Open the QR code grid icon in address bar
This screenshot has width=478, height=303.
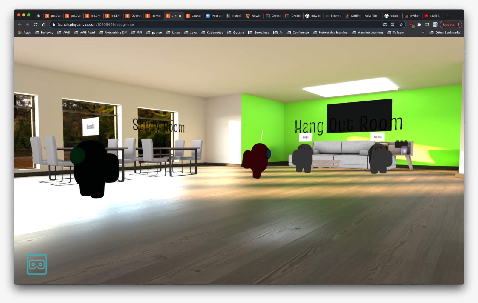coord(393,24)
